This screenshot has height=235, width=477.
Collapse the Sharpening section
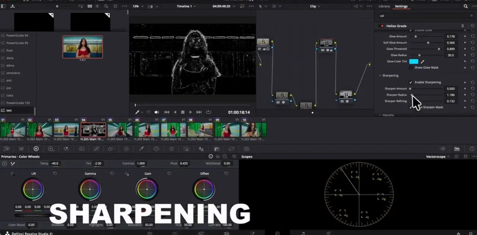380,75
